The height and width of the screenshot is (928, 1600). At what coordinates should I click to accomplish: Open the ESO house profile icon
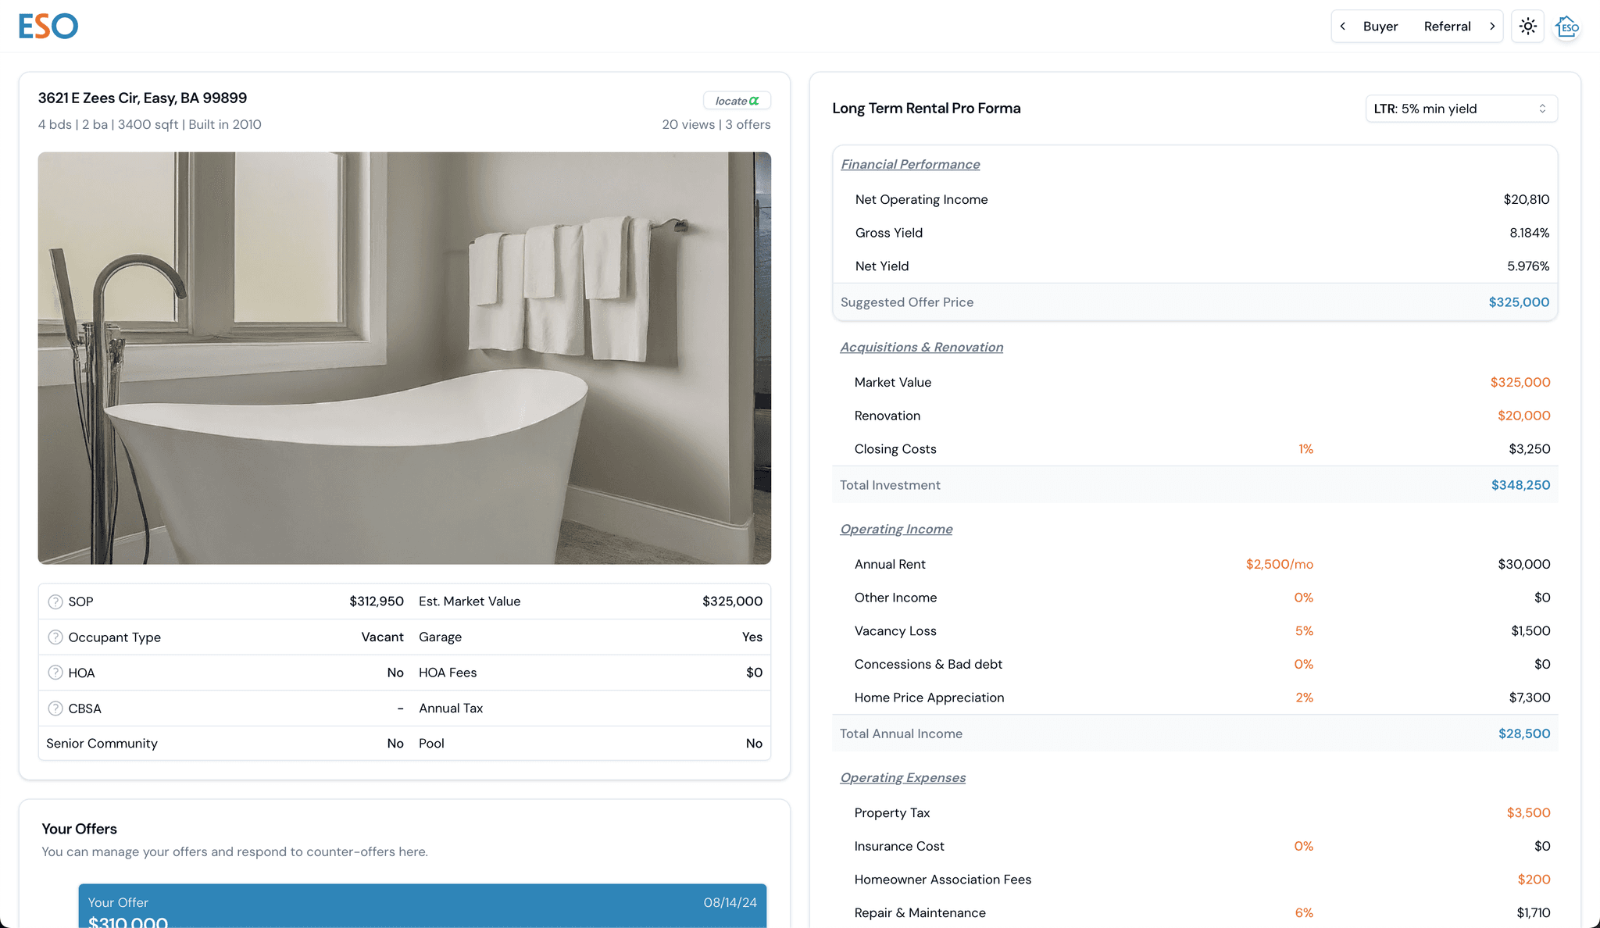coord(1566,27)
